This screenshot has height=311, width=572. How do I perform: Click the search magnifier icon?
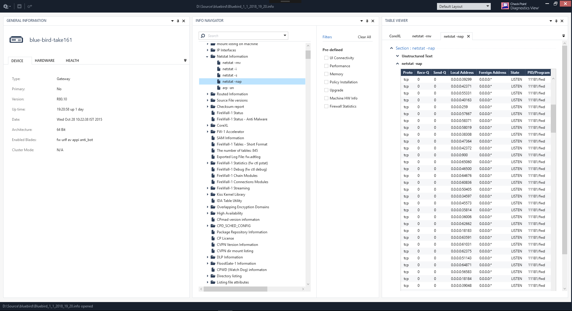pos(203,36)
